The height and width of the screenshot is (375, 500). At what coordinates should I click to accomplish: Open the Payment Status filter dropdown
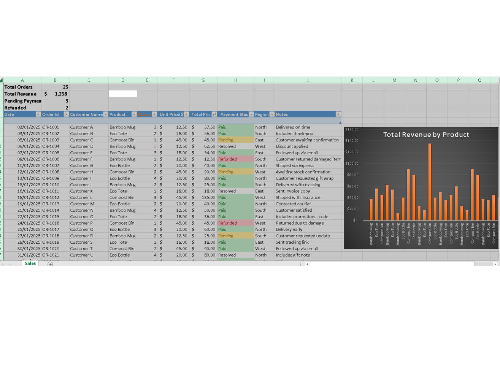pyautogui.click(x=251, y=114)
